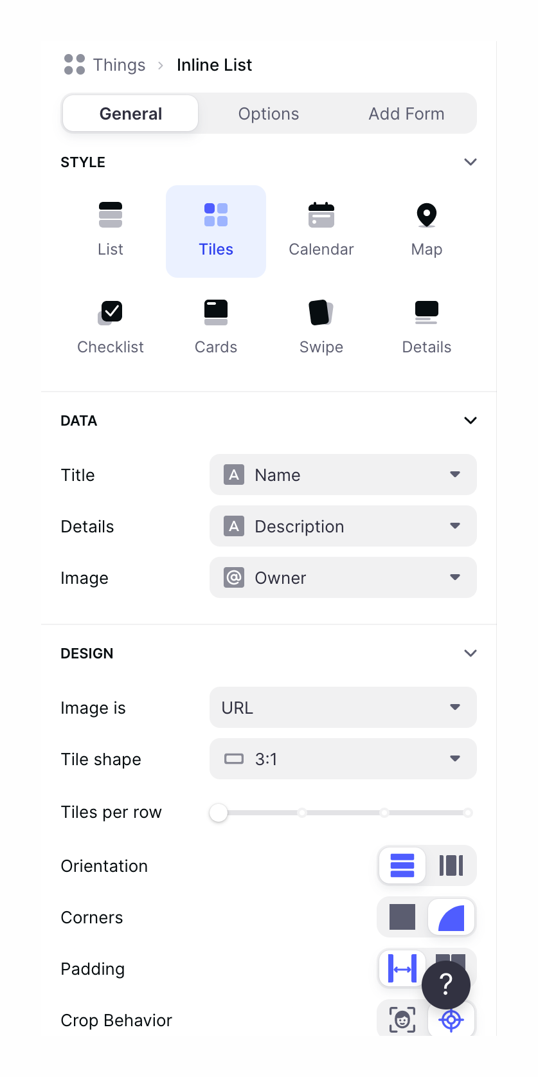Collapse the STYLE section chevron
The image size is (538, 1077).
(x=471, y=162)
